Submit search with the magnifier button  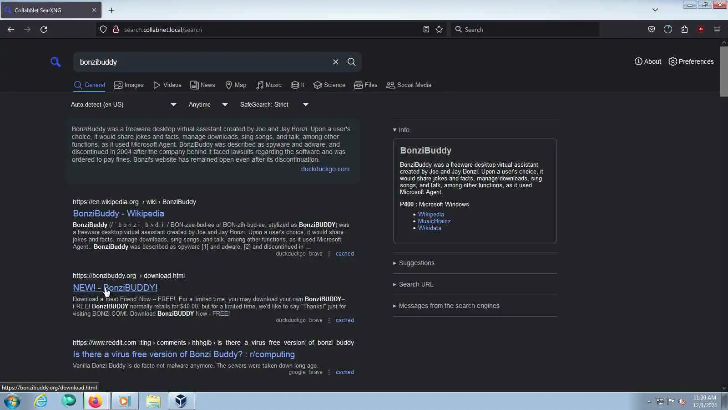pyautogui.click(x=352, y=62)
